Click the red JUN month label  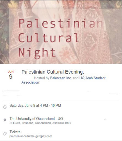point(11,72)
